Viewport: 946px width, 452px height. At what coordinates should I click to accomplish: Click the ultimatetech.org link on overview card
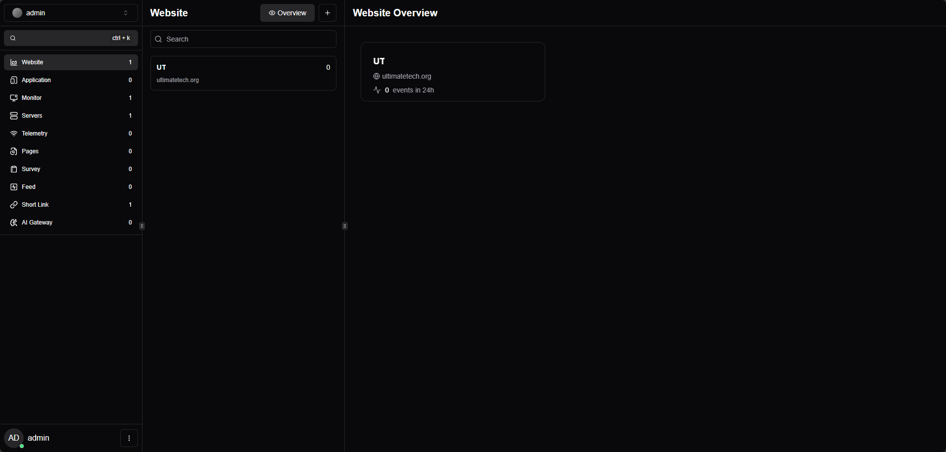(407, 76)
